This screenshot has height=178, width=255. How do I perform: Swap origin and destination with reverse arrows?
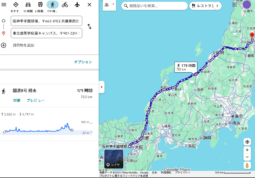click(x=89, y=26)
